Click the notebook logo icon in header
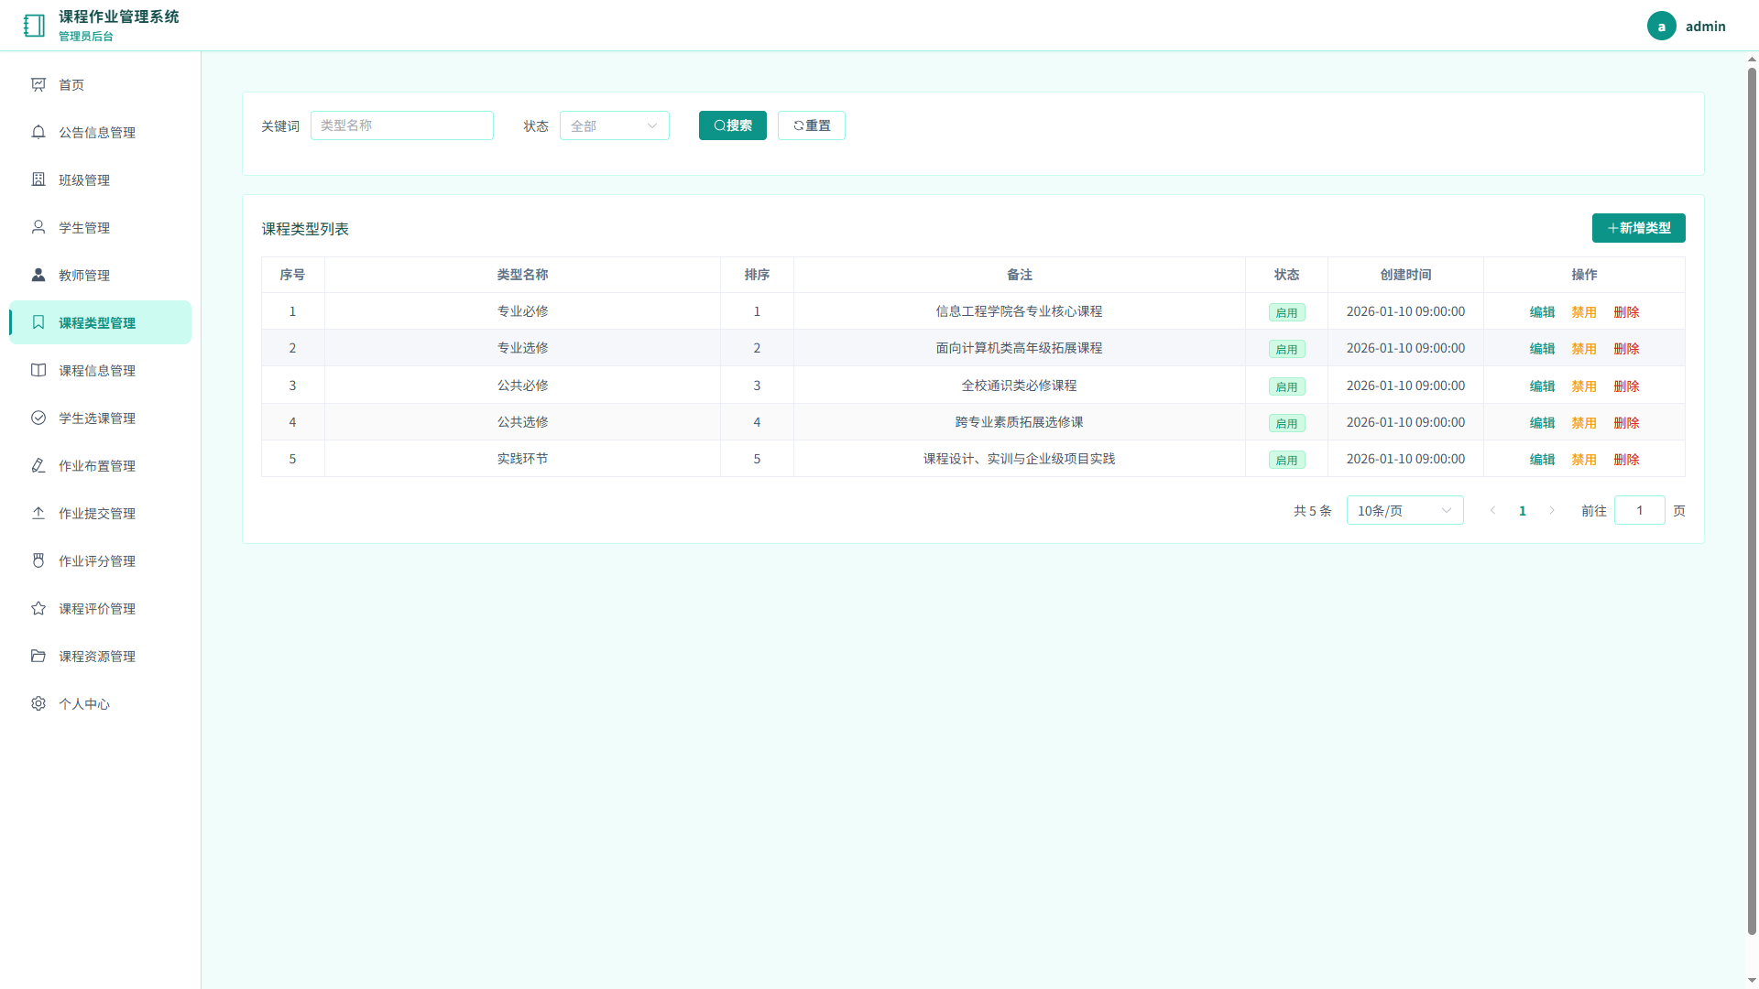The width and height of the screenshot is (1759, 989). 34,26
